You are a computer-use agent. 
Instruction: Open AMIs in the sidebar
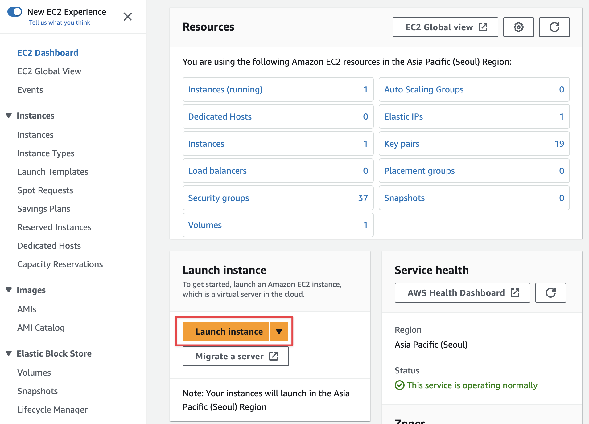tap(27, 309)
